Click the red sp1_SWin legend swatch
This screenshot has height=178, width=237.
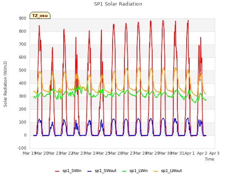pos(57,171)
